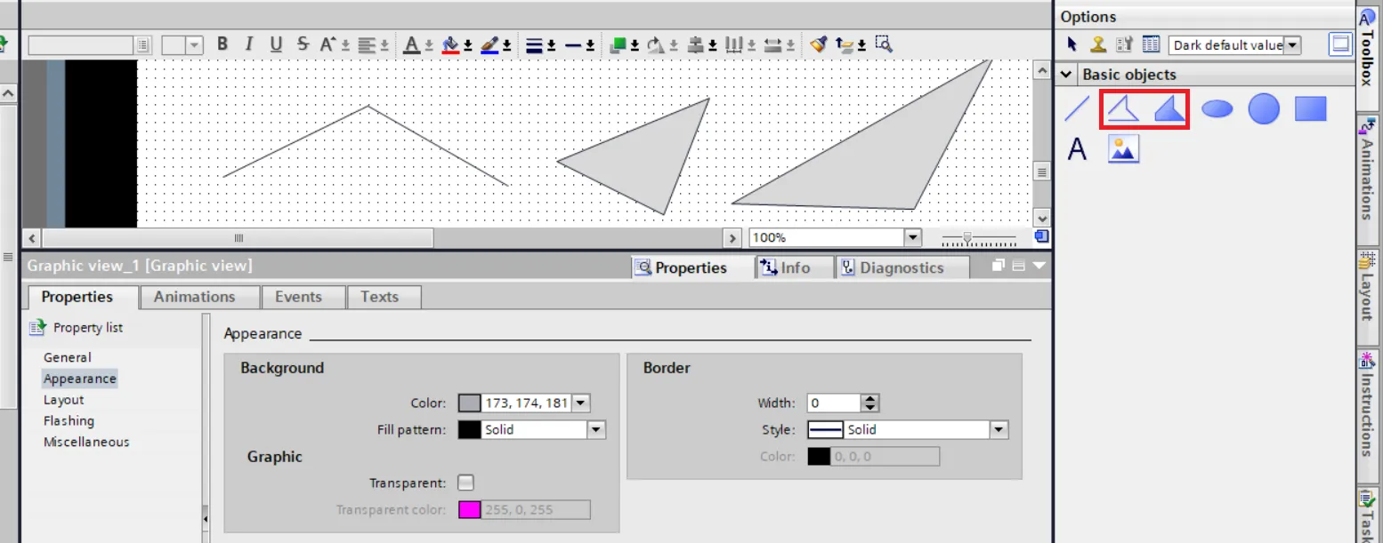Click the border color pen icon
The image size is (1383, 543).
489,44
